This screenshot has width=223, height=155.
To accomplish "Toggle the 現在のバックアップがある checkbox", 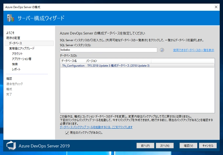I will point(67,133).
